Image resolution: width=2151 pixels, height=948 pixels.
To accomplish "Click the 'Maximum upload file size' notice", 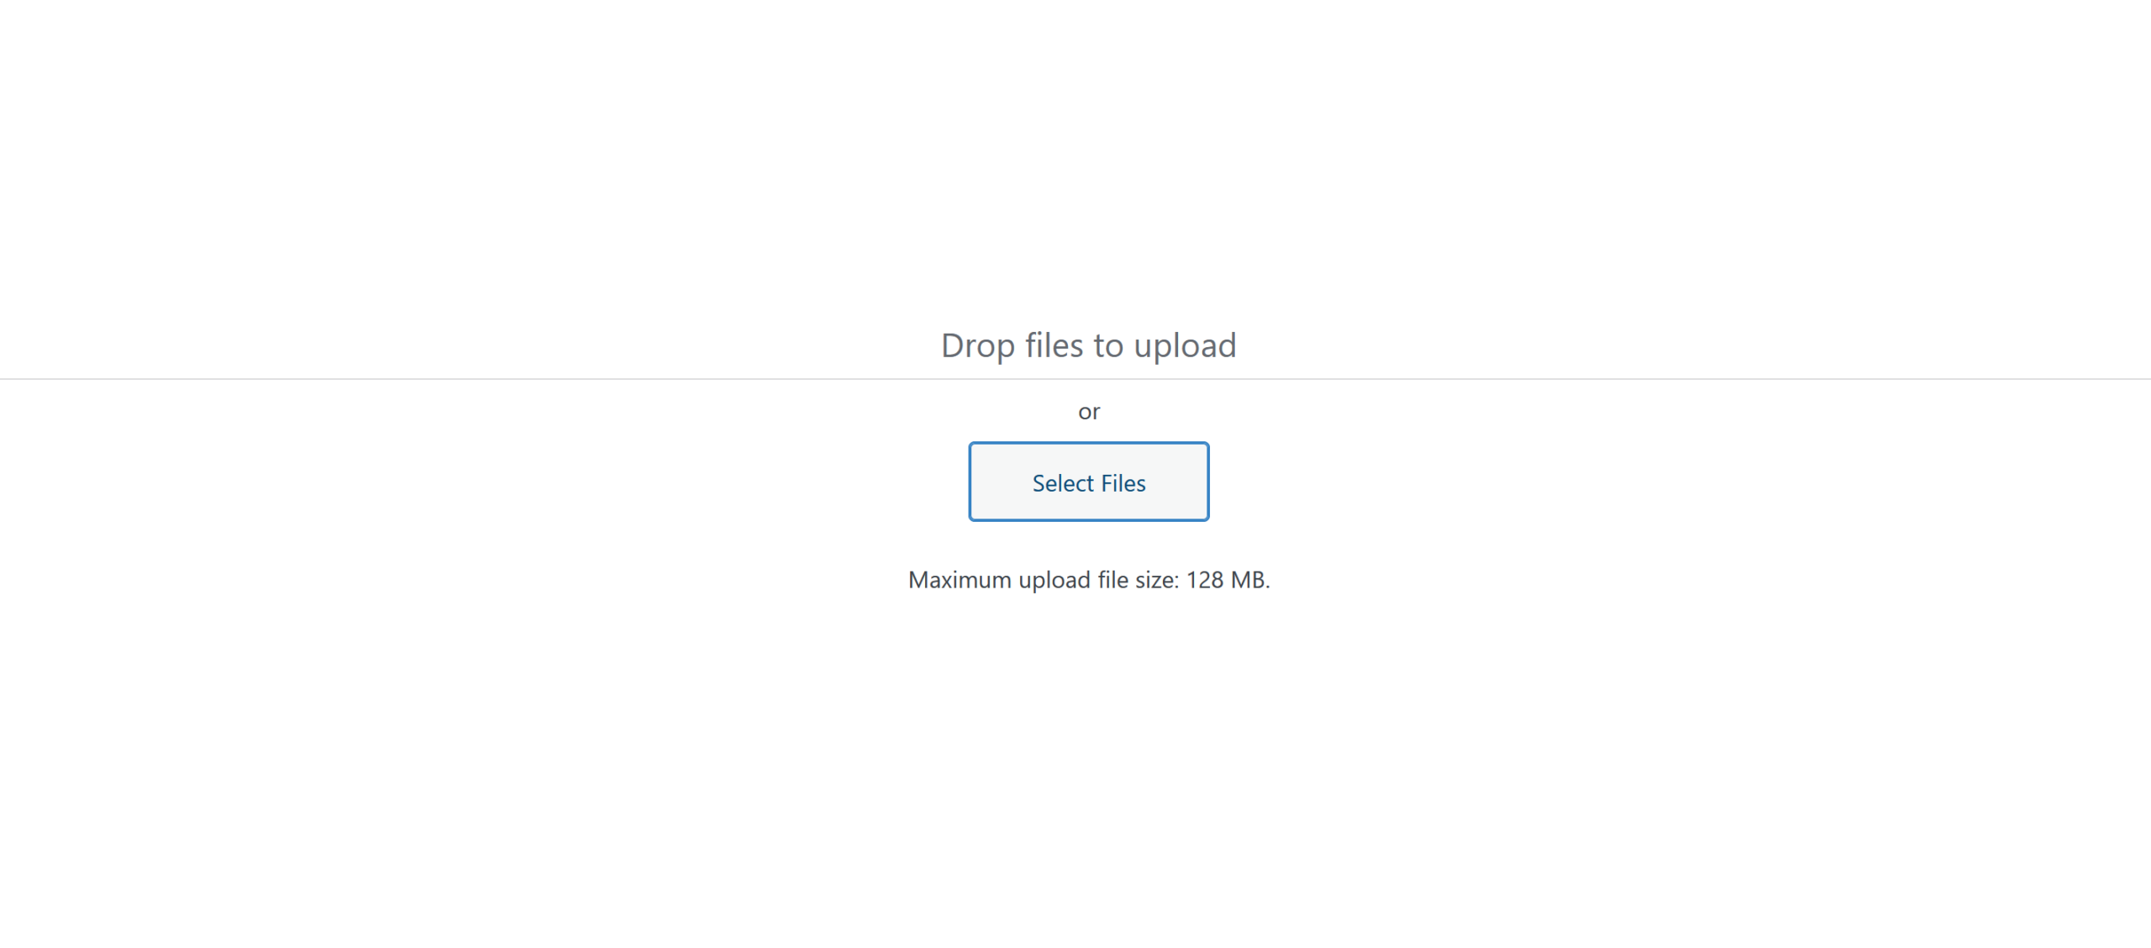I will click(x=1089, y=580).
